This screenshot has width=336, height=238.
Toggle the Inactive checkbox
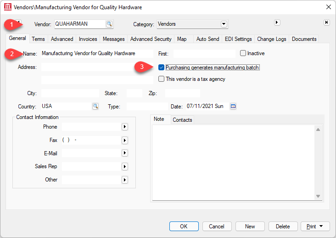[243, 53]
